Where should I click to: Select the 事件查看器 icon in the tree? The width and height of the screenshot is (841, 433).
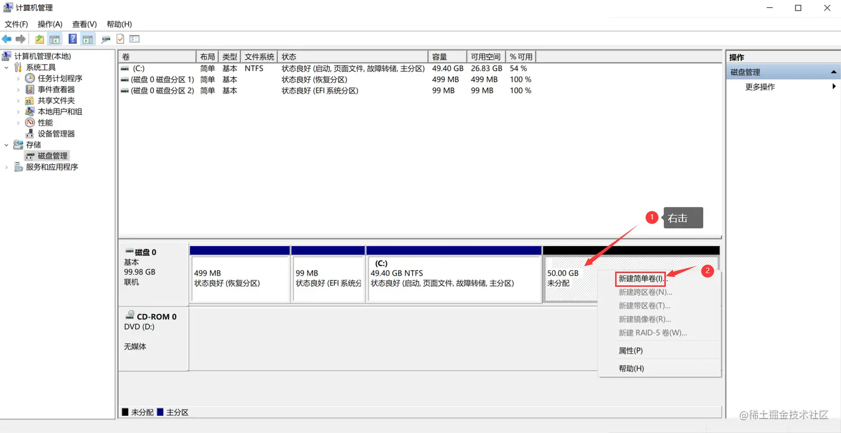[x=30, y=89]
